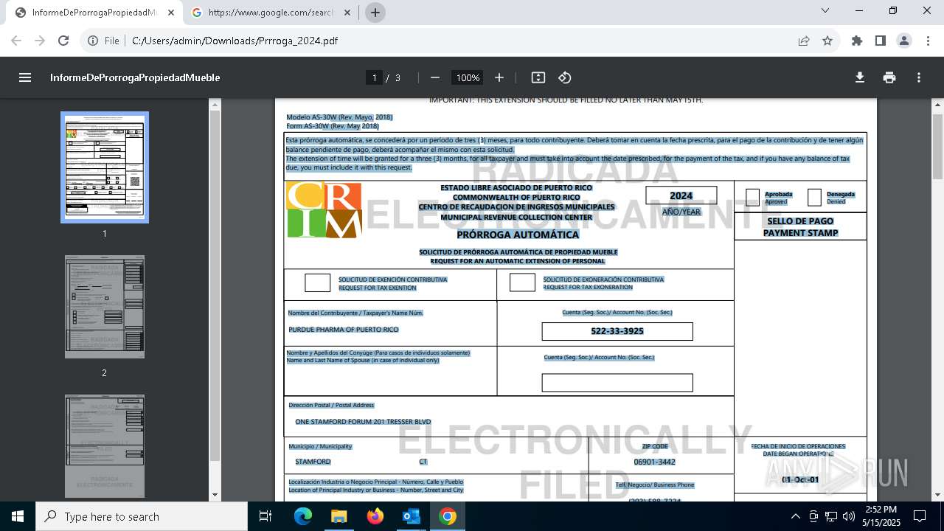Click taxpayer name PURDUE PHARMA OF PUERTO RICO

344,330
